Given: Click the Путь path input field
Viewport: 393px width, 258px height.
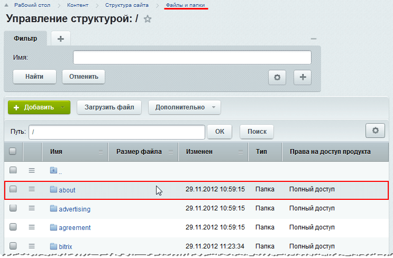Looking at the screenshot, I should 116,131.
